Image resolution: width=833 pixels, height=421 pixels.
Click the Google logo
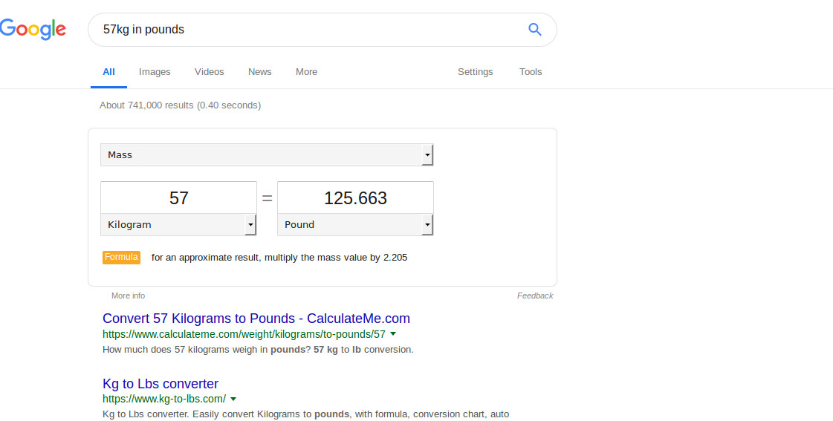coord(33,30)
